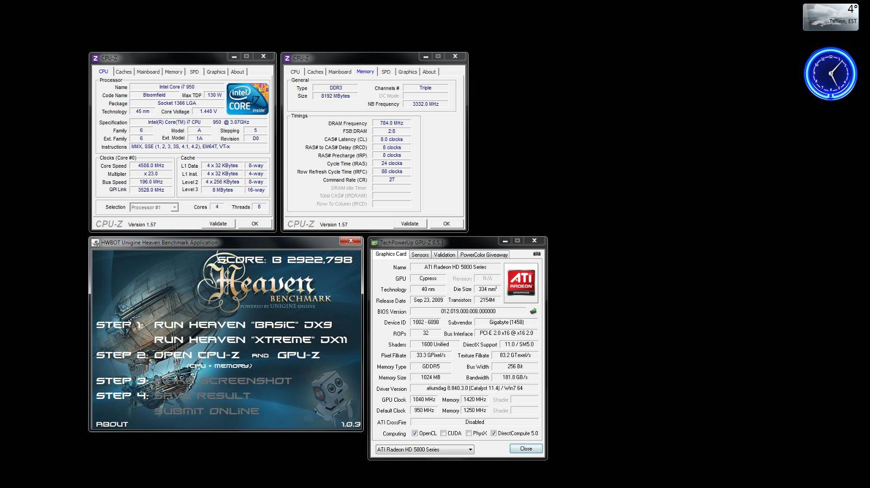Click Validate in the CPU-Z processor window
870x488 pixels.
[218, 224]
